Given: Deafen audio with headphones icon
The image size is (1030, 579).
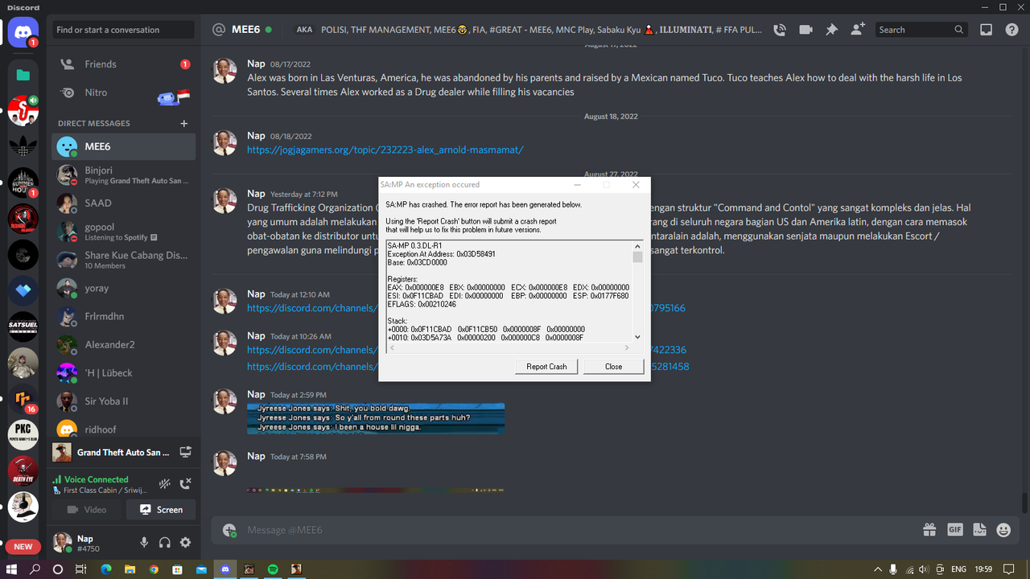Looking at the screenshot, I should click(165, 542).
